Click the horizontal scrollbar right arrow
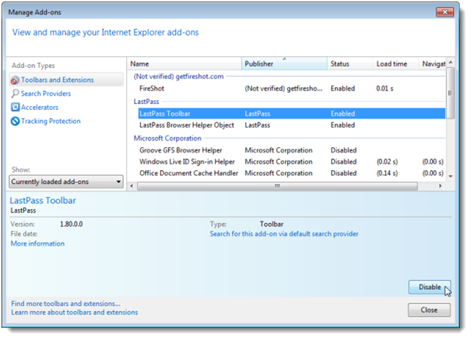 [441, 186]
